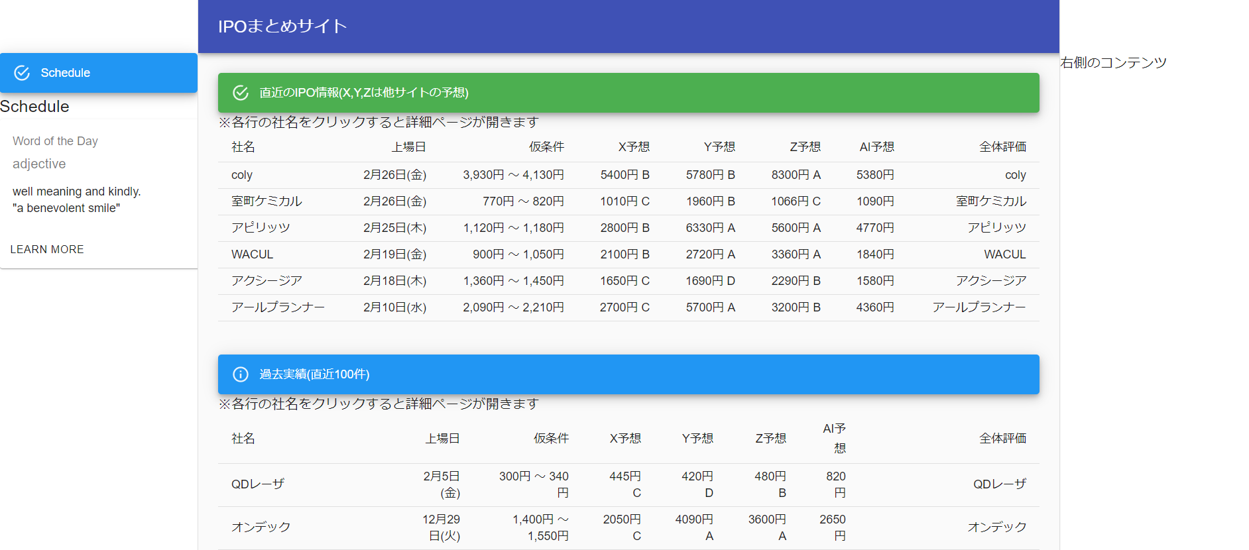Open the coly company name in first column

click(x=242, y=175)
